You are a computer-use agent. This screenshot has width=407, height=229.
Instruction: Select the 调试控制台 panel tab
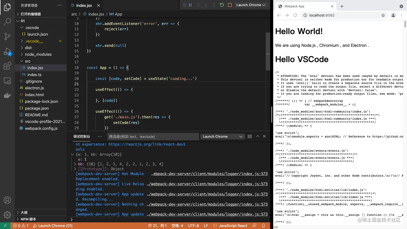(82, 136)
